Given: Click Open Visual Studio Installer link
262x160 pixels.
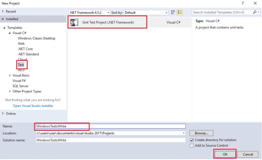Looking at the screenshot, I should (33, 106).
